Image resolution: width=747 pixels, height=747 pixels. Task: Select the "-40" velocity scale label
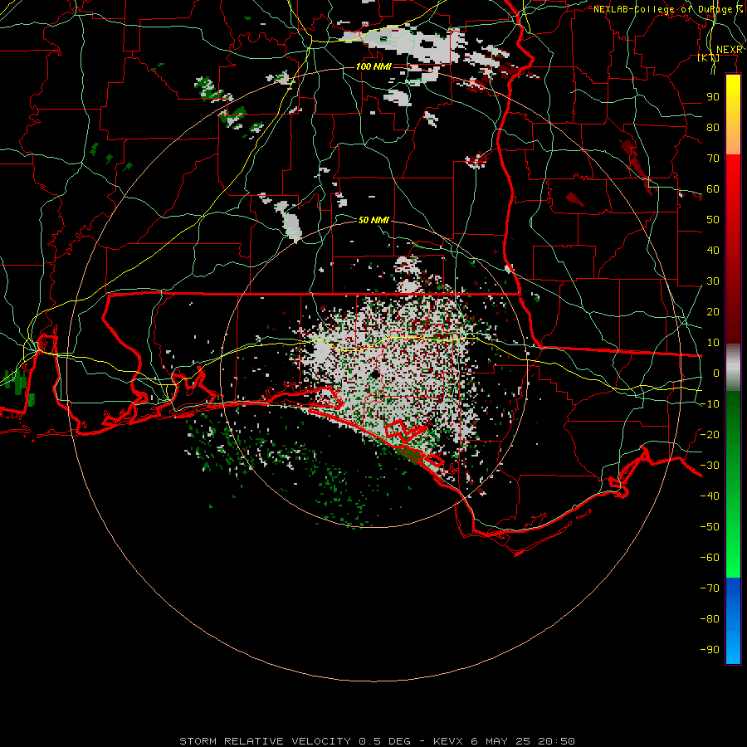click(710, 496)
